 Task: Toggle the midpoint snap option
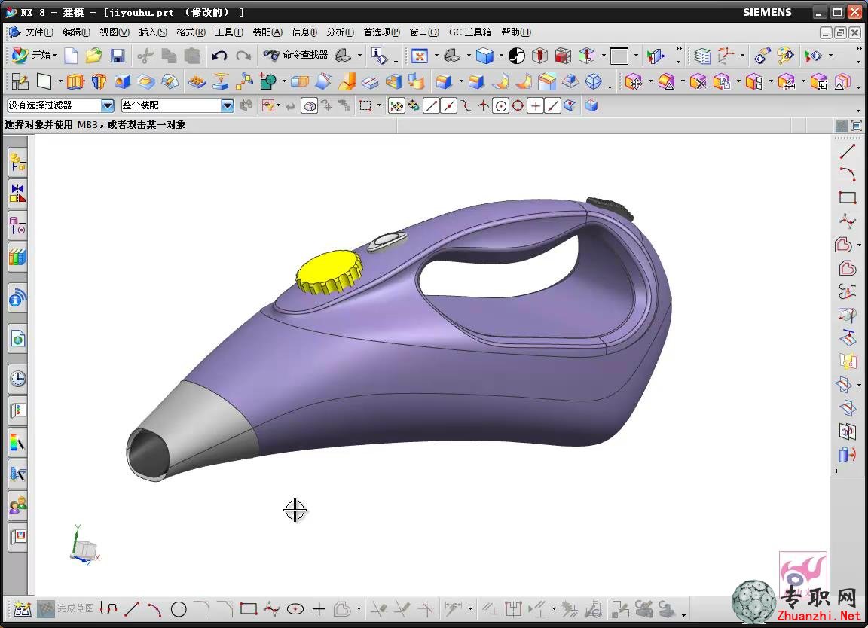tap(448, 105)
